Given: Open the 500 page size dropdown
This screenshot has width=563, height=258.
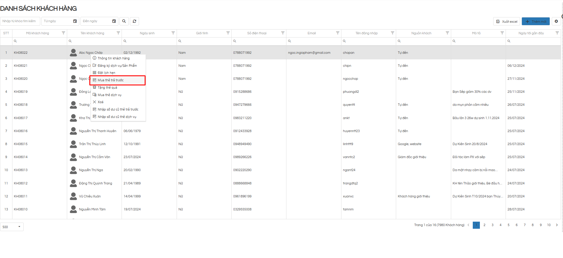Looking at the screenshot, I should tap(12, 227).
